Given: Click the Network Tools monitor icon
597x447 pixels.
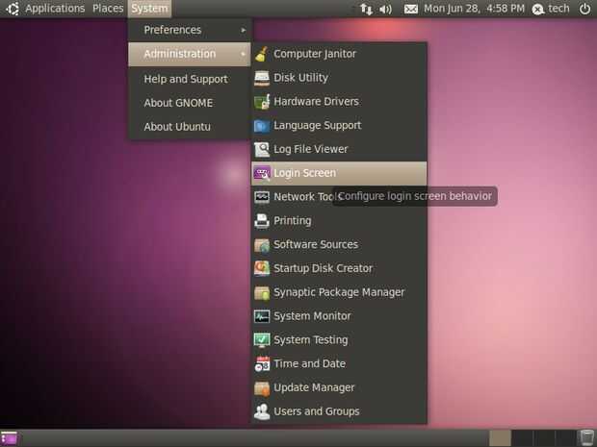Looking at the screenshot, I should (262, 197).
